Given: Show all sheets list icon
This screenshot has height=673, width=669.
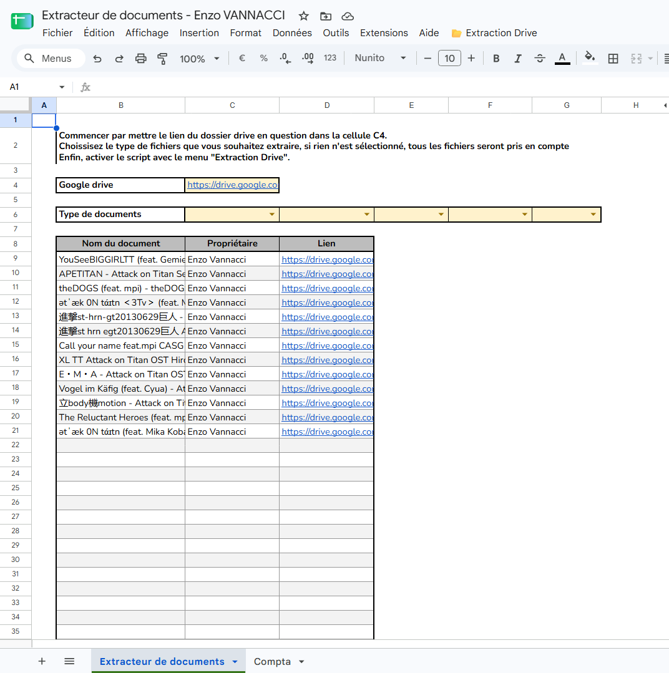Looking at the screenshot, I should coord(69,661).
